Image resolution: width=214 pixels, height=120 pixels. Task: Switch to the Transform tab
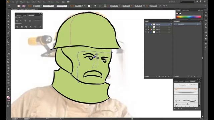pos(19,15)
